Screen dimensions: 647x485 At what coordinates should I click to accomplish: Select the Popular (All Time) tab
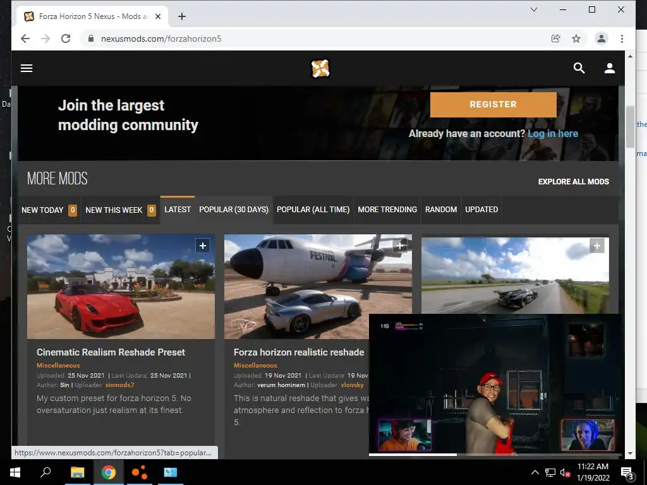[x=313, y=210]
